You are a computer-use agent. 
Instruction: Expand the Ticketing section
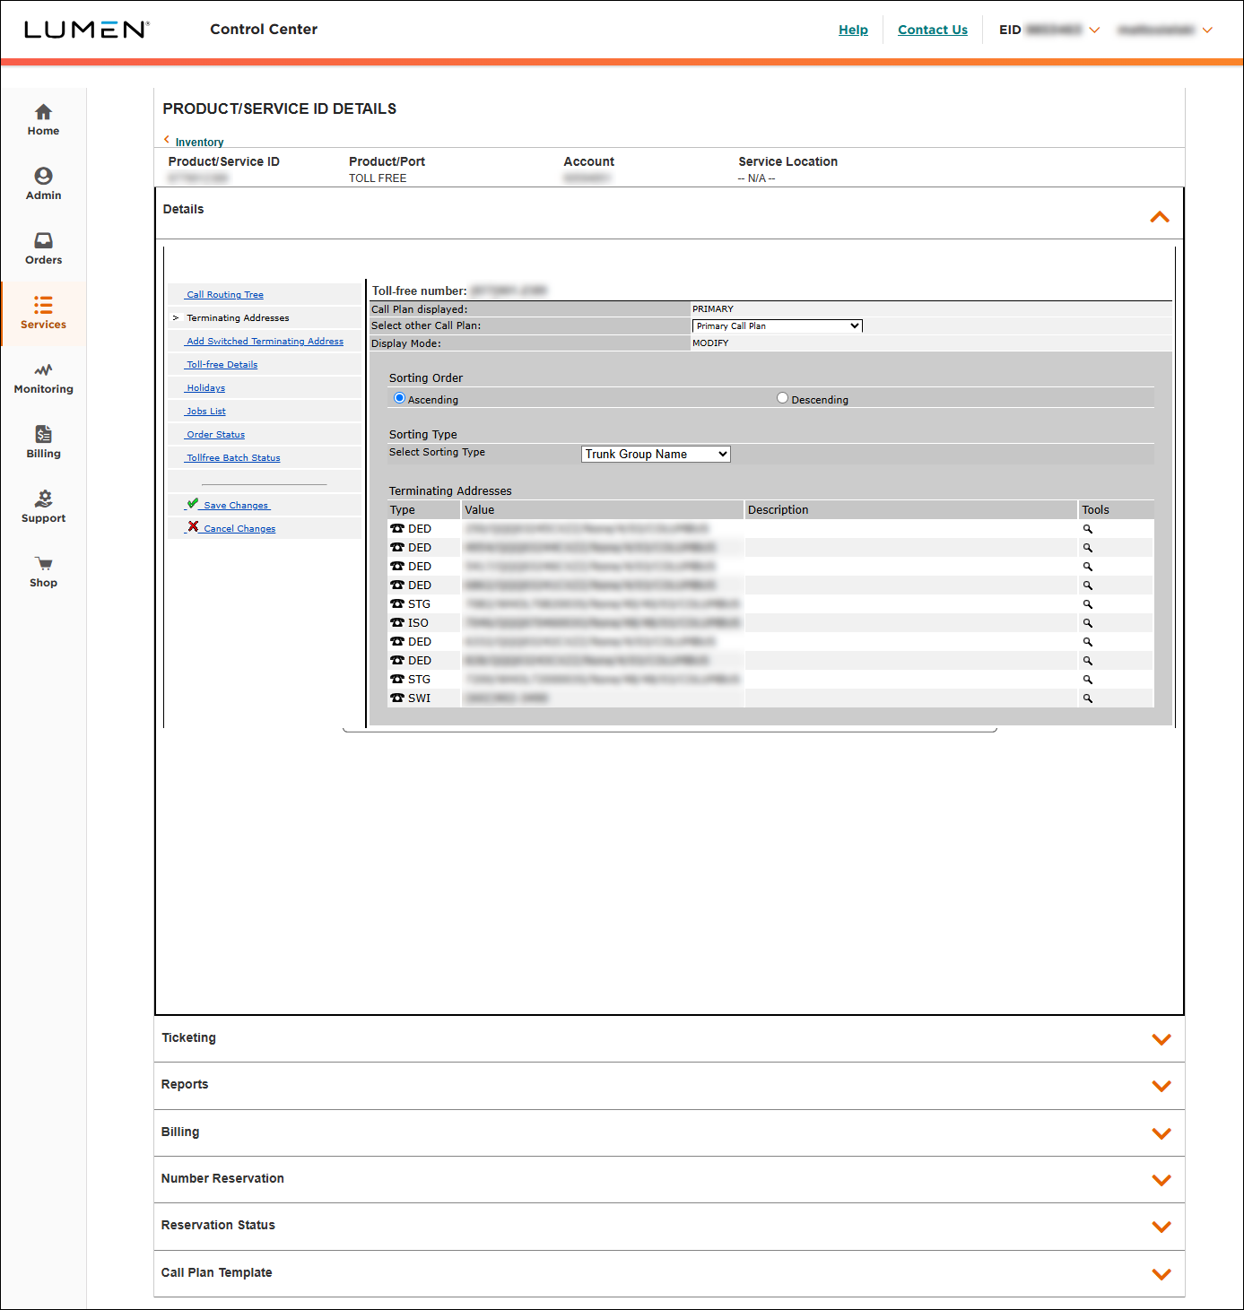[x=1161, y=1039]
